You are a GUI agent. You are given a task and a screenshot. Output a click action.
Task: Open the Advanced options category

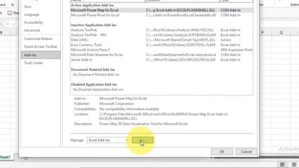(x=32, y=30)
